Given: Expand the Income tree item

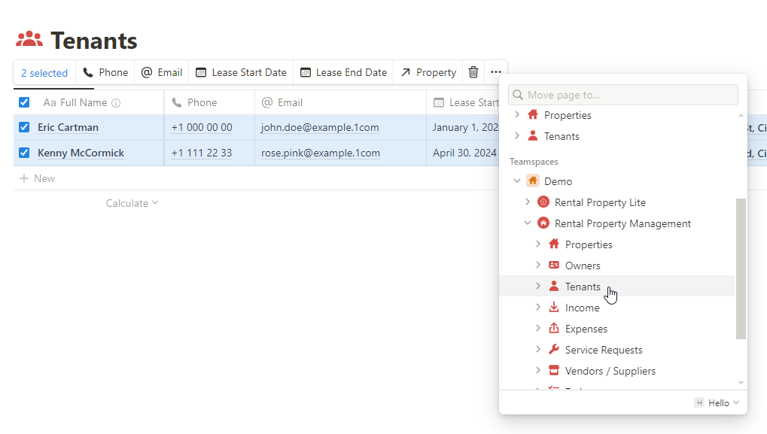Looking at the screenshot, I should pos(538,307).
